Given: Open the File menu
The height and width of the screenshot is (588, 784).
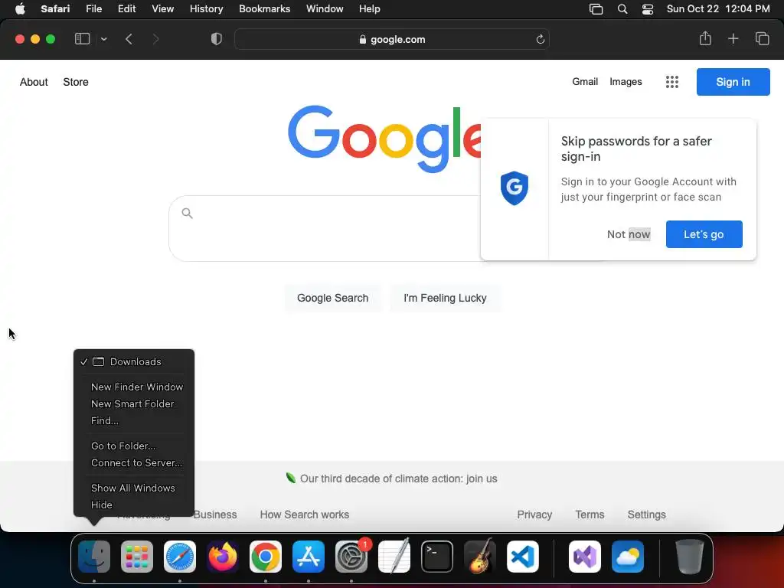Looking at the screenshot, I should pyautogui.click(x=93, y=8).
